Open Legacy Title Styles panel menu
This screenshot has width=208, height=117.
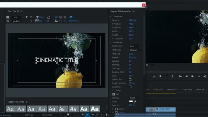(27, 102)
